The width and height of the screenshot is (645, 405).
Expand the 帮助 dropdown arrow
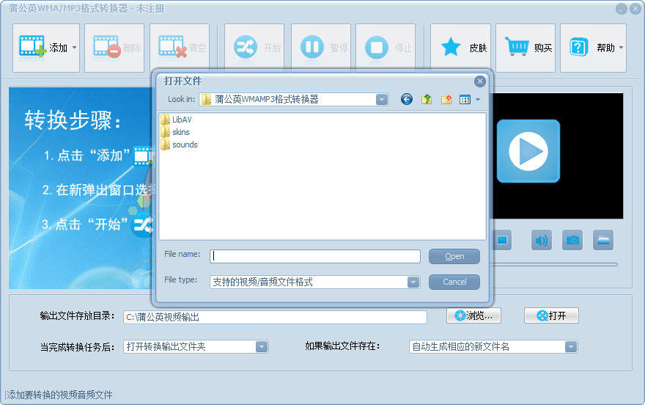[621, 48]
